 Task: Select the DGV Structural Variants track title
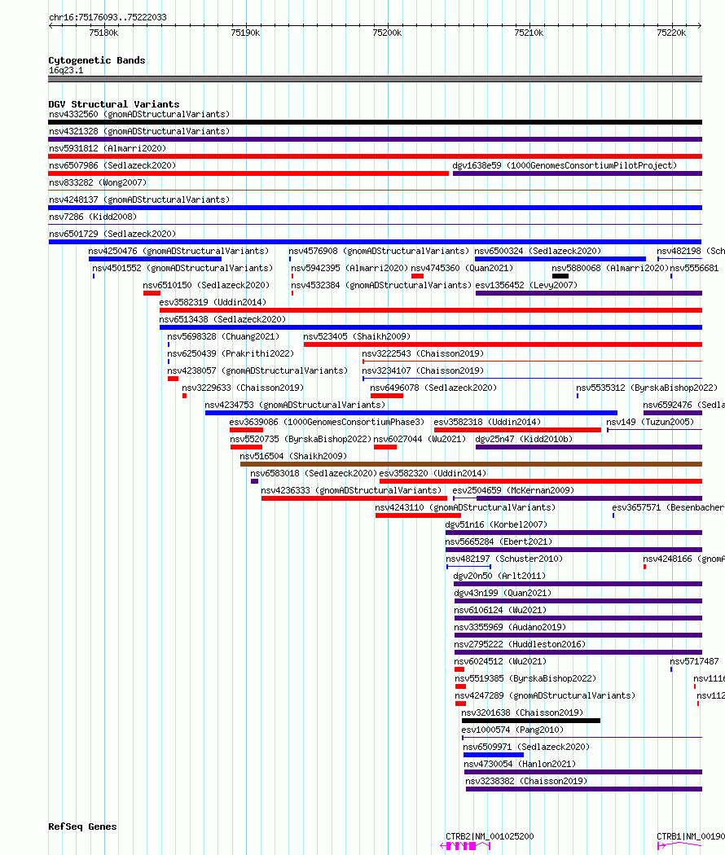tap(113, 104)
